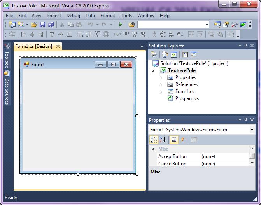Open the Format menu
Viewport: 261px width, 205px height.
pos(108,16)
